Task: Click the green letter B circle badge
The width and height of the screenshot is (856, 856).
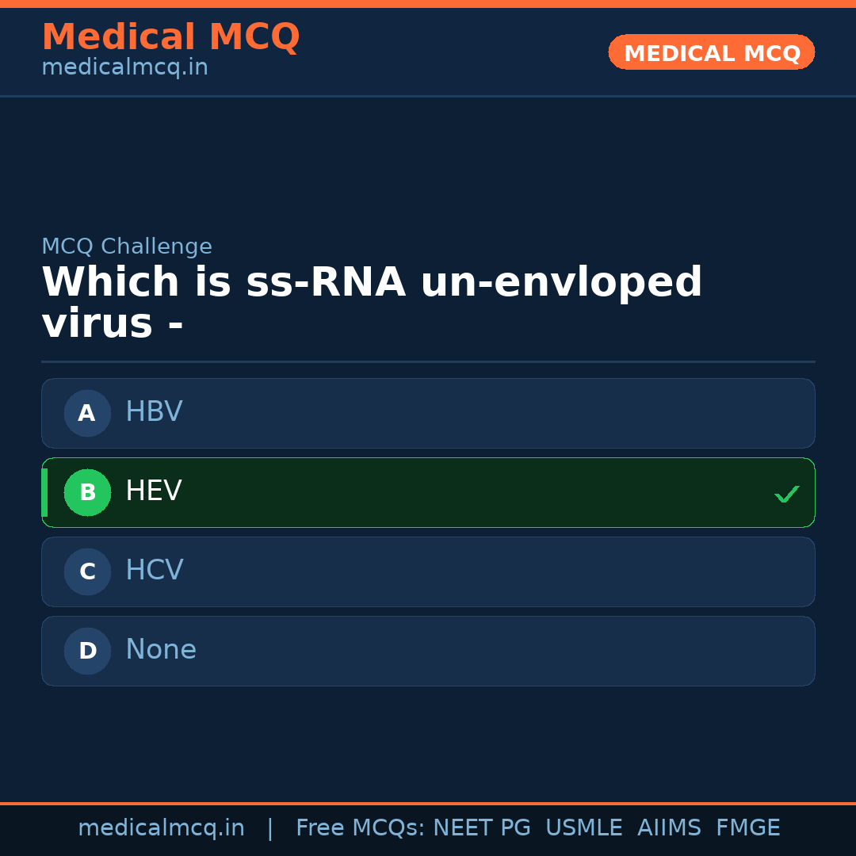Action: (87, 492)
